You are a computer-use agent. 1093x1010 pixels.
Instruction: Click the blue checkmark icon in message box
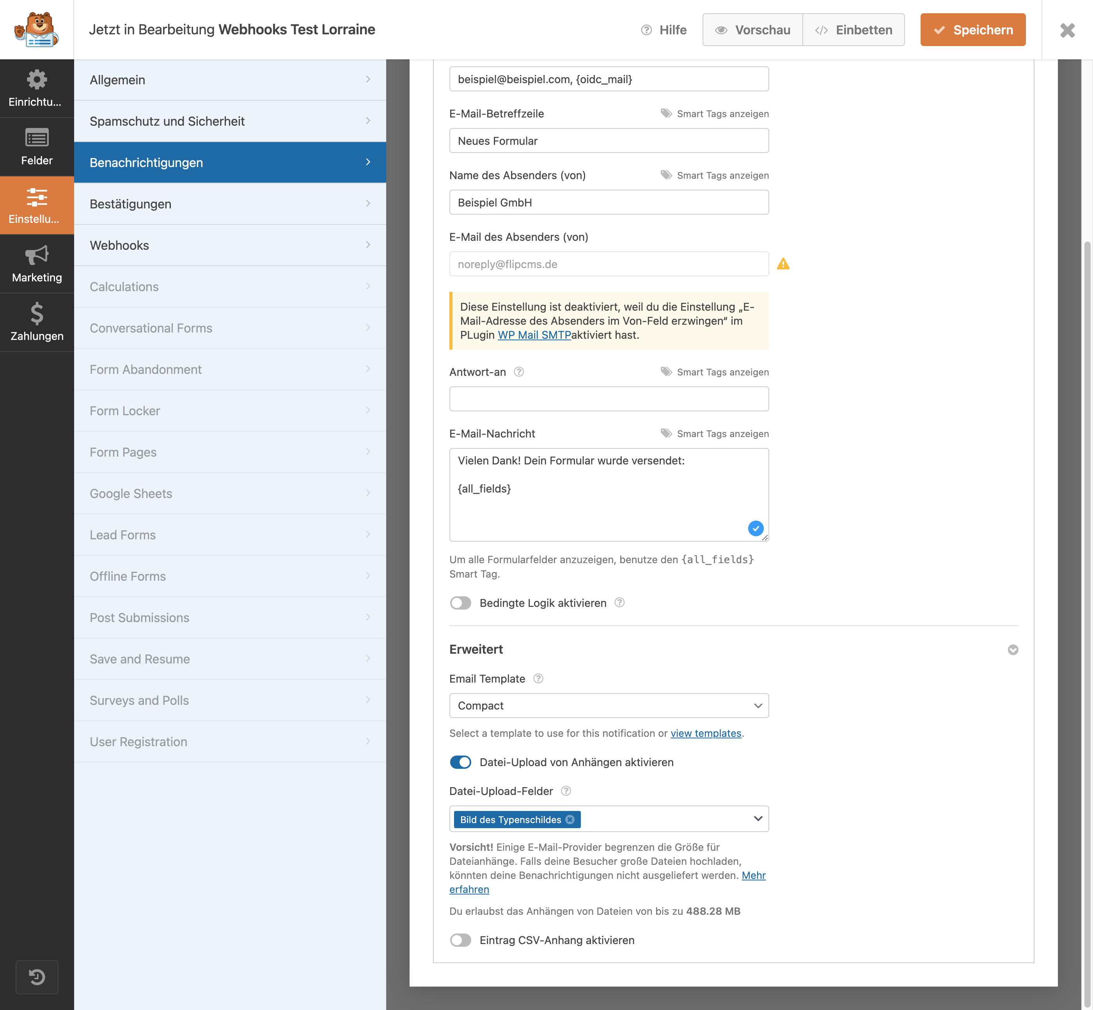point(756,528)
